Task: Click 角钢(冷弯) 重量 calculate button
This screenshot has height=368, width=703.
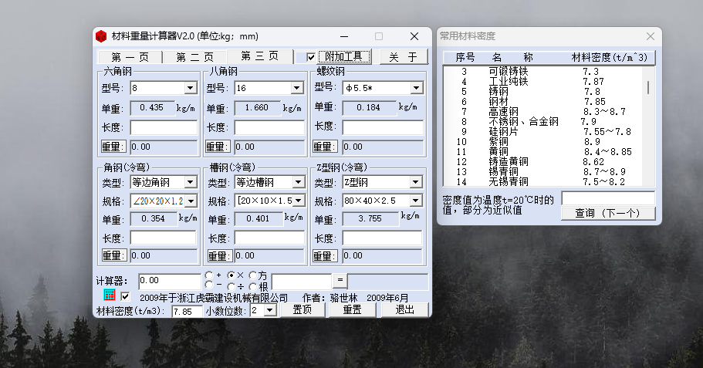Action: (114, 255)
